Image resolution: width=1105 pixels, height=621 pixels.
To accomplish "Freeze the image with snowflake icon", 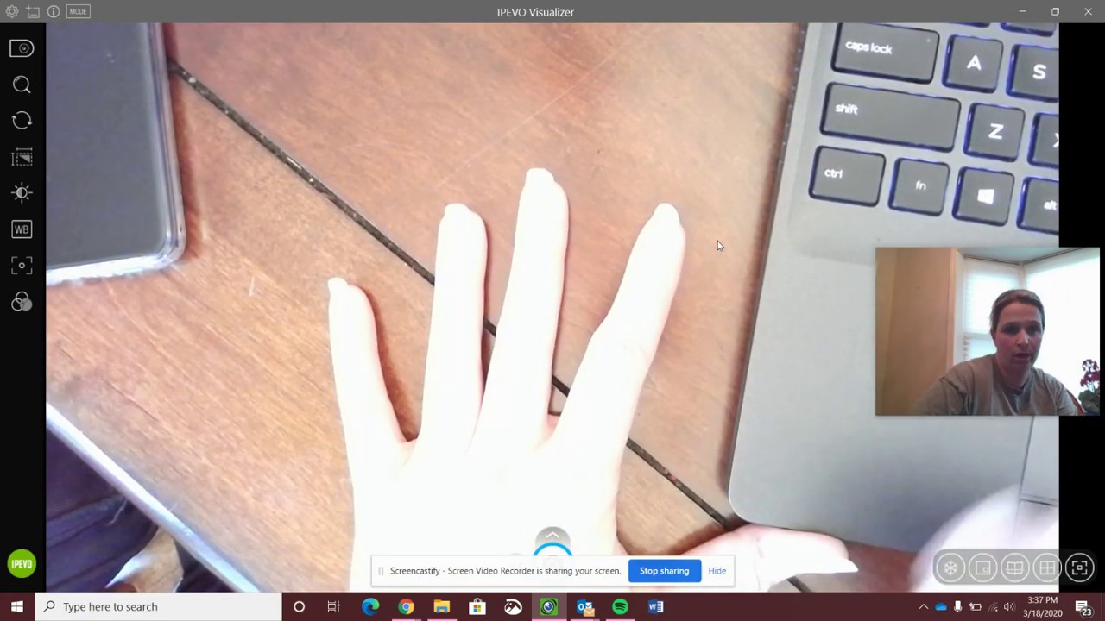I will [950, 568].
